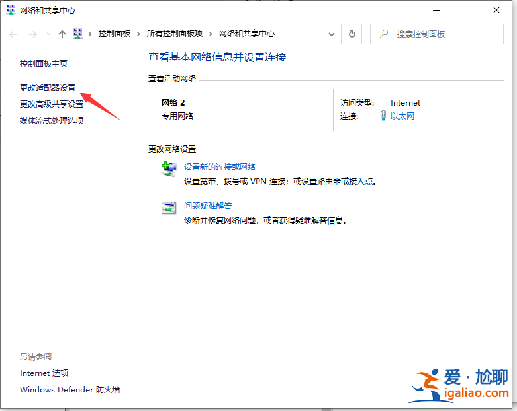This screenshot has width=517, height=411.
Task: Open 控制面板主页 link
Action: (x=44, y=64)
